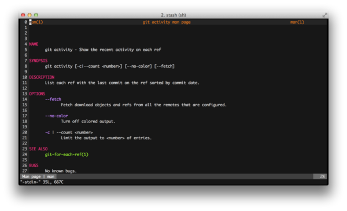Click line number 27 in the gutter
The height and width of the screenshot is (211, 347).
coord(24,171)
